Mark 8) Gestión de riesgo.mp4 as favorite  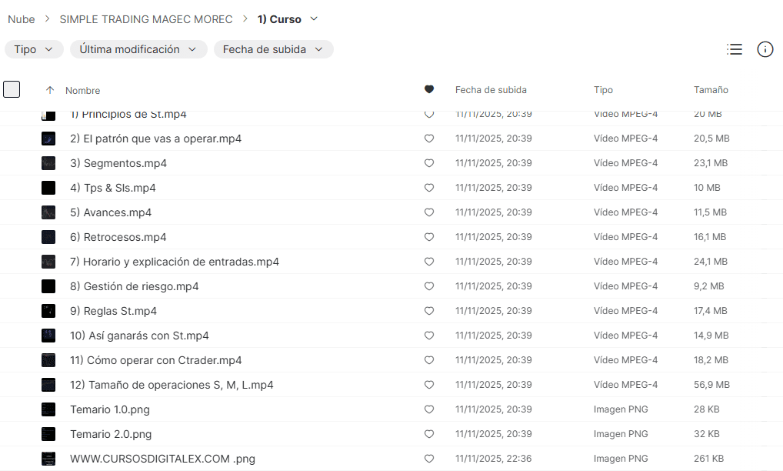(429, 286)
